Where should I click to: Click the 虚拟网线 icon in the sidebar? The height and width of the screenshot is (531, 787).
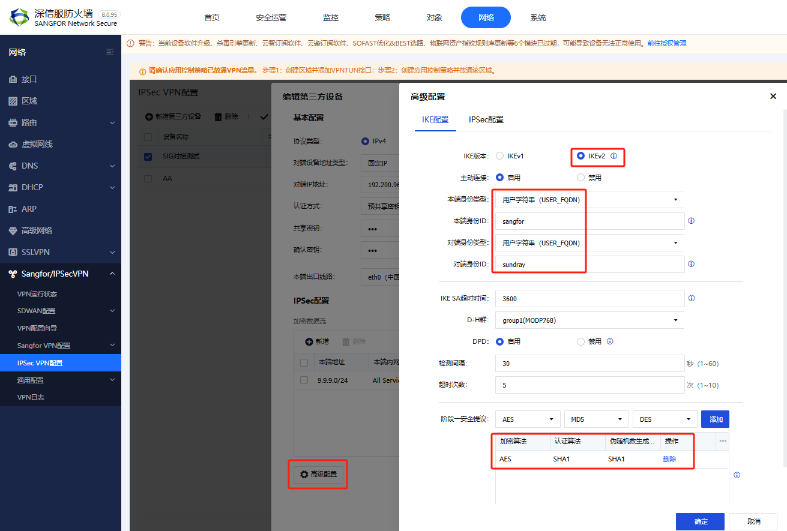click(13, 144)
